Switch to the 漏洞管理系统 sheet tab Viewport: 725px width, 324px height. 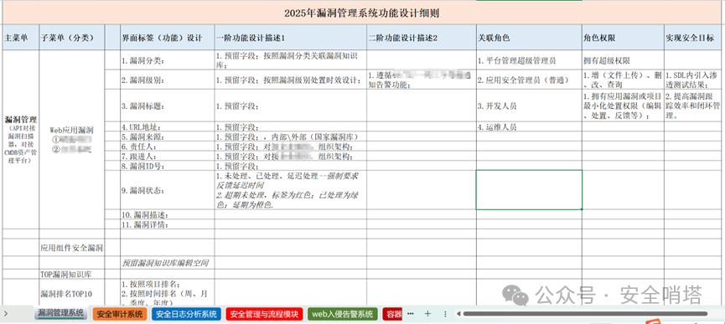coord(60,314)
